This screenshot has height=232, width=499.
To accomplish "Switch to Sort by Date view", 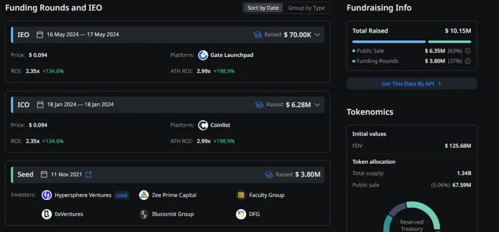I will (x=263, y=8).
